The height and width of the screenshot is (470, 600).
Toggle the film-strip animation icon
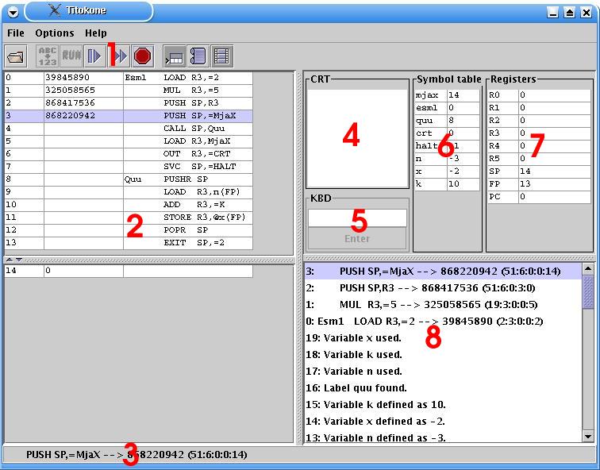(x=222, y=56)
